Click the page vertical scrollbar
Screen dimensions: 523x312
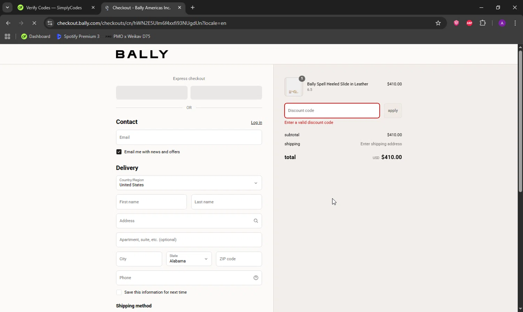pos(520,121)
